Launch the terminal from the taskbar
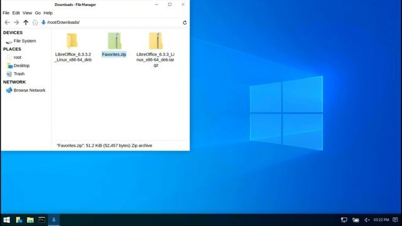Screen dimensions: 402x226 42,220
